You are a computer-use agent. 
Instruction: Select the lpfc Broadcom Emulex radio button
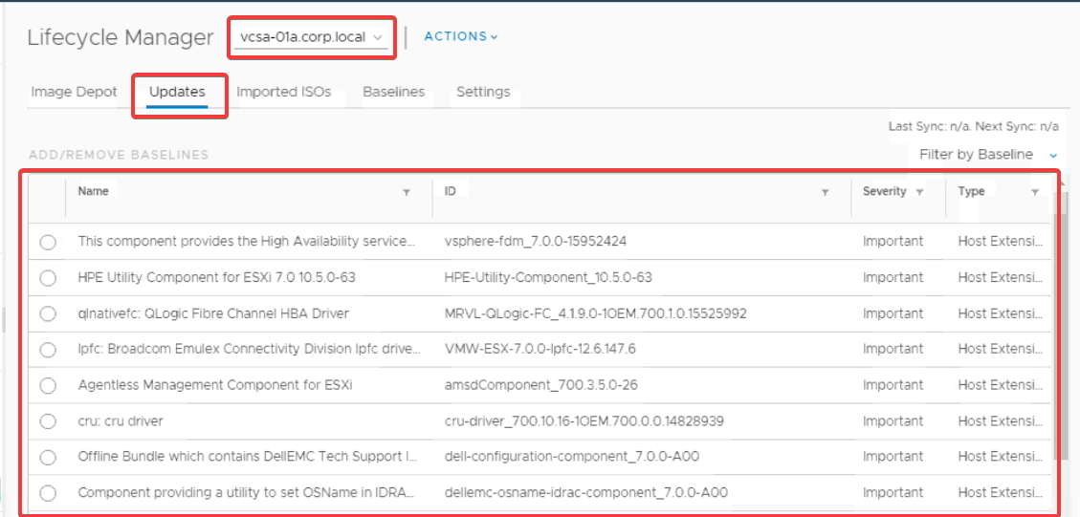coord(48,350)
